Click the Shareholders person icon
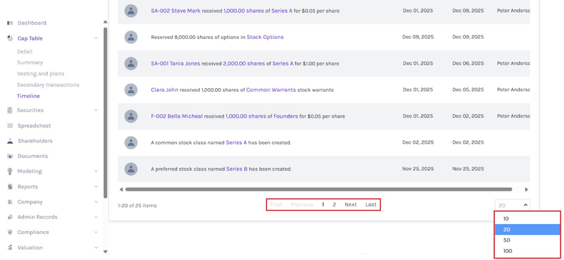564x260 pixels. tap(10, 141)
